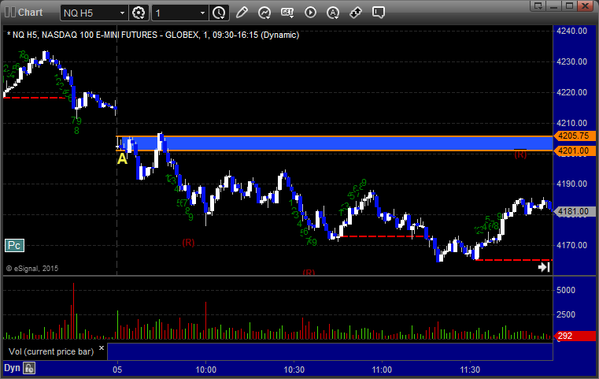Click the 10:00 time axis label
This screenshot has height=379, width=599.
pyautogui.click(x=206, y=370)
